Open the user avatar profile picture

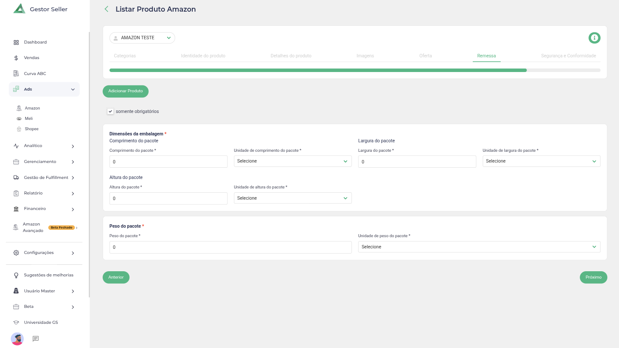coord(17,339)
